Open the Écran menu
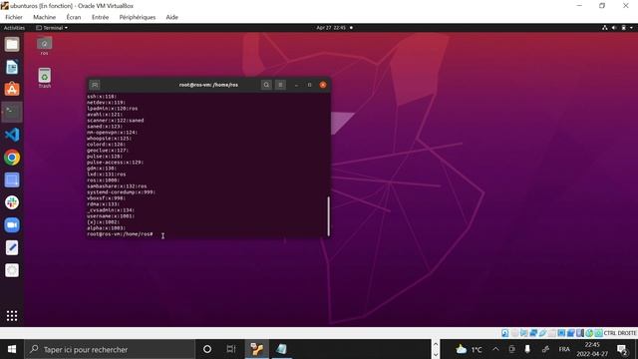Viewport: 638px width, 359px height. [74, 17]
